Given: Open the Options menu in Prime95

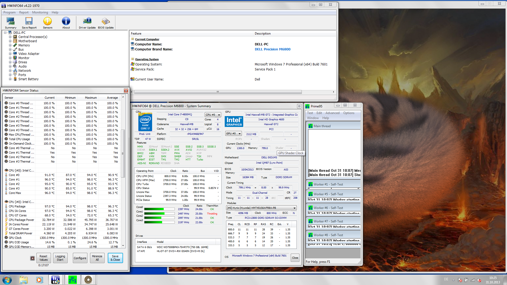Looking at the screenshot, I should click(349, 113).
